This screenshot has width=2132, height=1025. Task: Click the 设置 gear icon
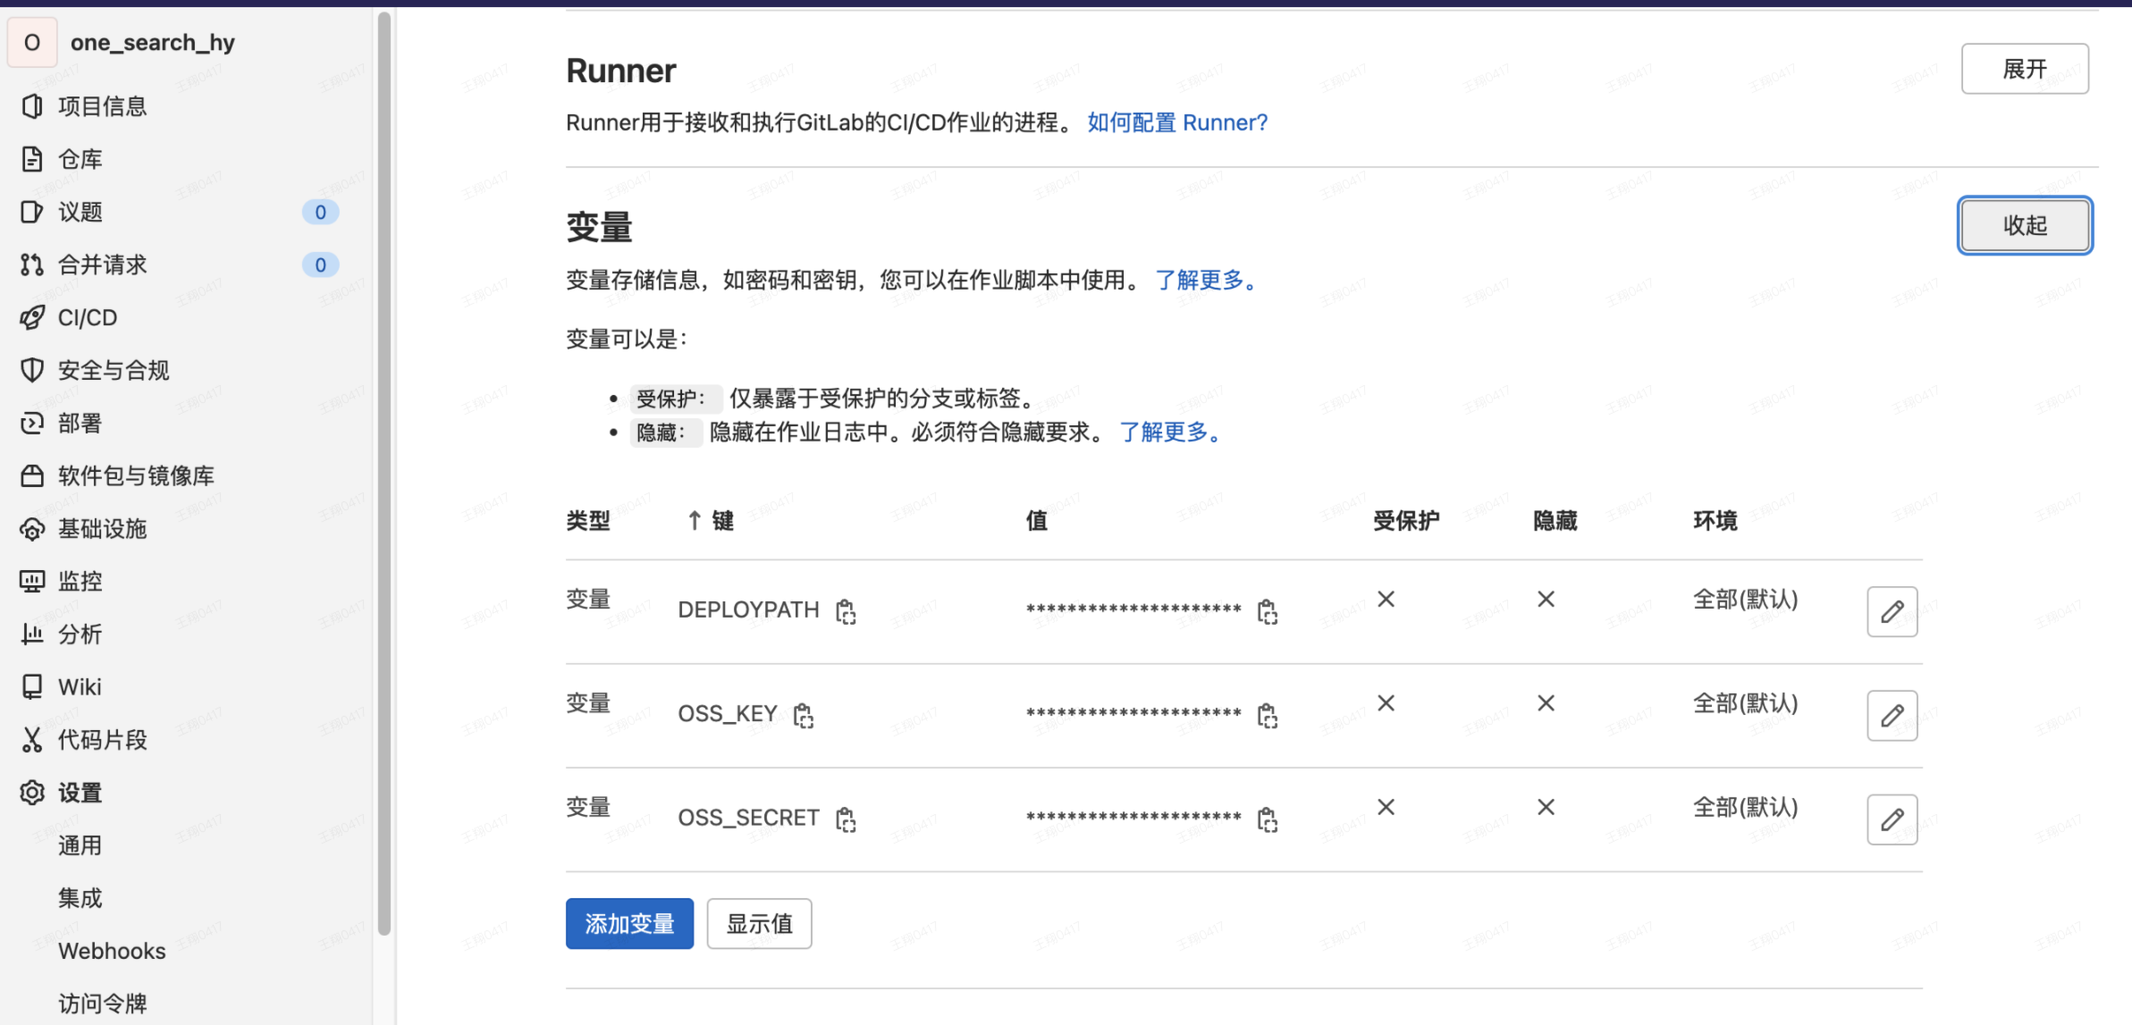[32, 793]
